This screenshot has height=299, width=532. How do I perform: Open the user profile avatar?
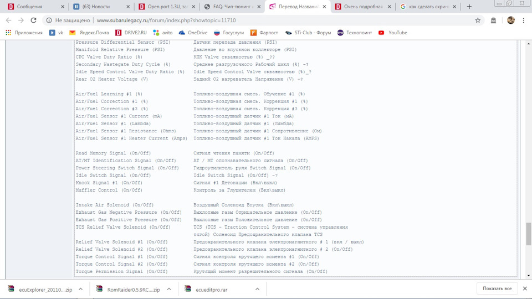510,20
